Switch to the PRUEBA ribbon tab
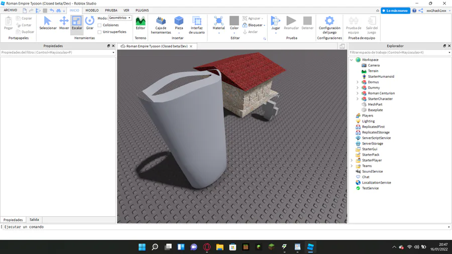Screen dimensions: 452x254 [x=111, y=11]
